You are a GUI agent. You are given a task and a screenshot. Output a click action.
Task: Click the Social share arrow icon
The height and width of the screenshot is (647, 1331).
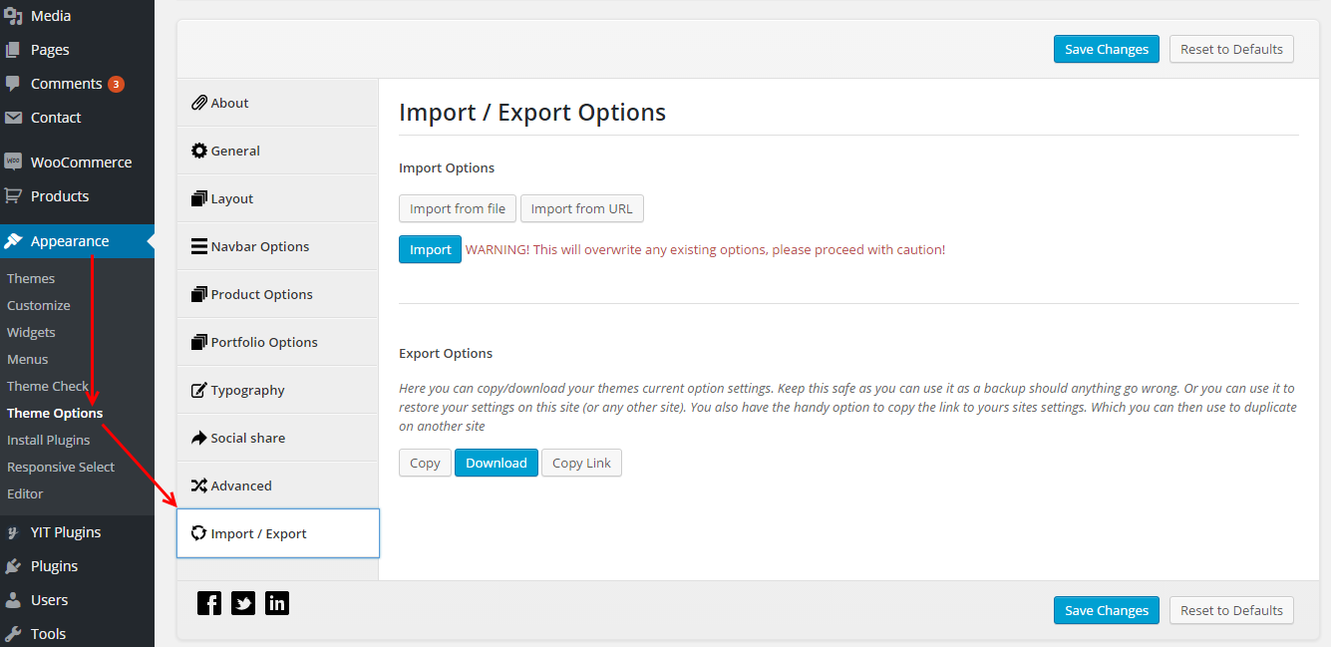click(199, 438)
